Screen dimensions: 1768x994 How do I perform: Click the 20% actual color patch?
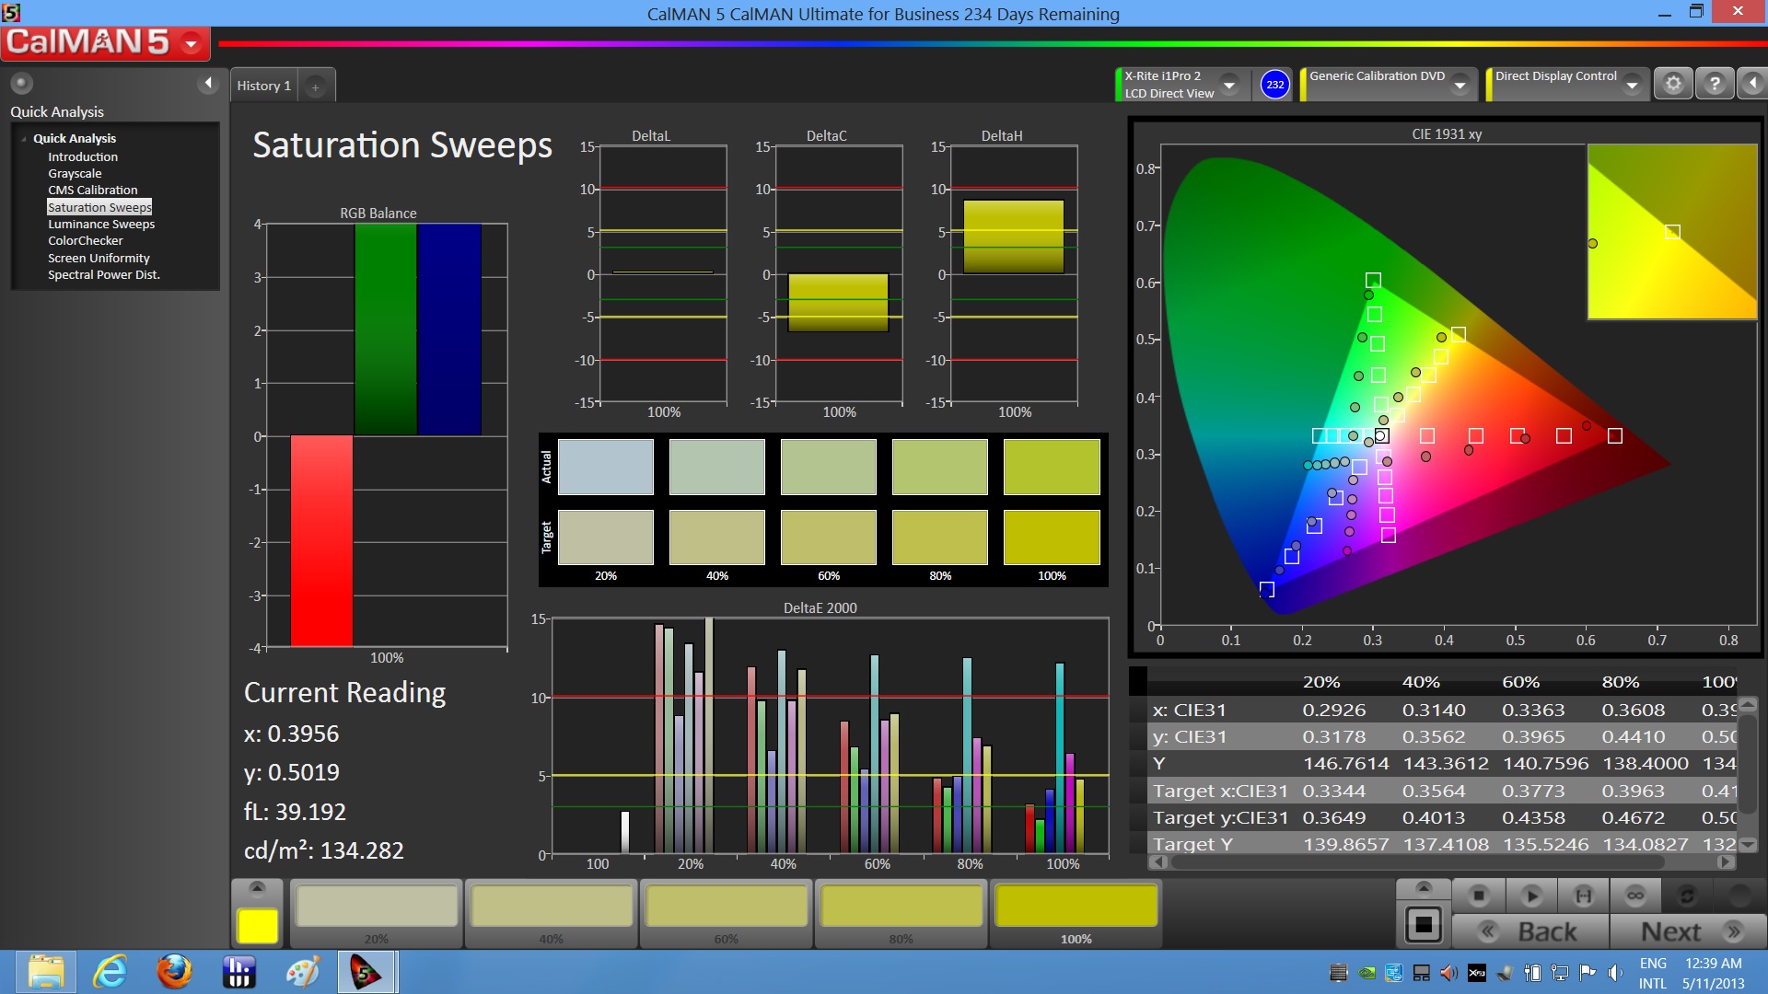[x=606, y=468]
